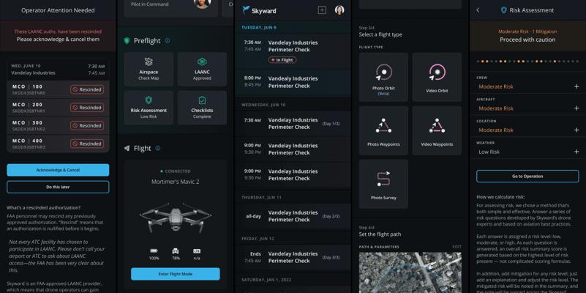586x293 pixels.
Task: Open the Checklists Complete tile
Action: pos(202,108)
